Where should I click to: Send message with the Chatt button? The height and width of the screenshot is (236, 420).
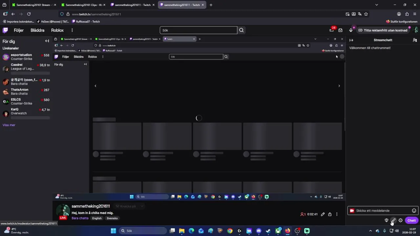(411, 220)
